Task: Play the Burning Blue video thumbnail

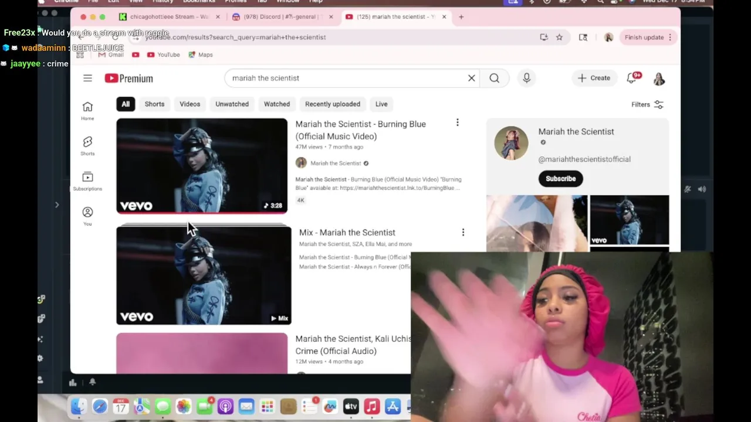Action: point(202,166)
